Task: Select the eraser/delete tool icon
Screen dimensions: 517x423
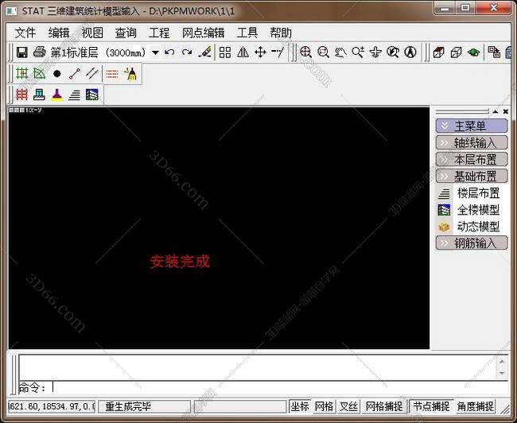Action: tap(204, 52)
